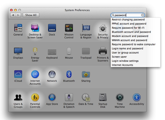Viewport: 165px width, 120px height.
Task: Select 'Restrict changing password' suggestion
Action: 135,20
